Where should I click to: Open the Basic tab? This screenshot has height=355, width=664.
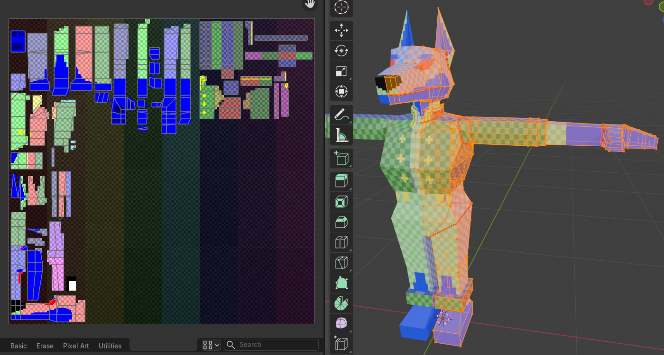coord(18,346)
